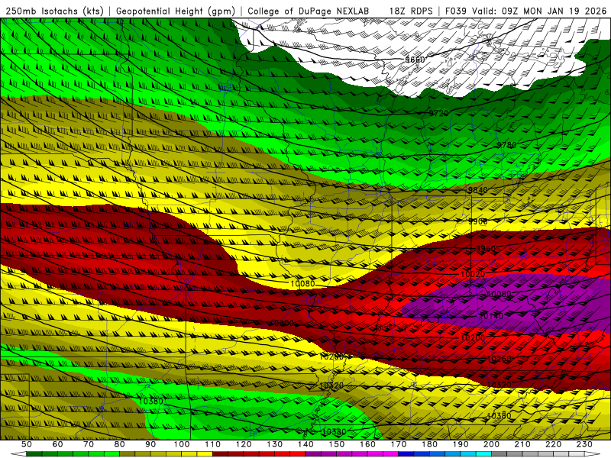Click the cyan color bar swatch just before 200
The width and height of the screenshot is (611, 458).
pyautogui.click(x=483, y=454)
